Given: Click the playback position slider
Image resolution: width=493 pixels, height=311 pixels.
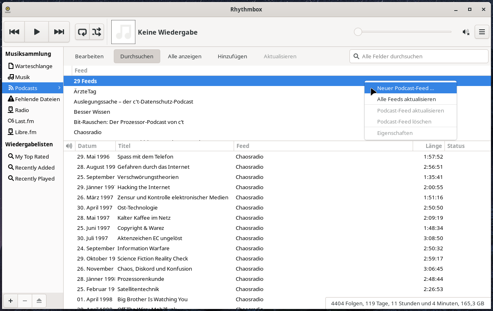Looking at the screenshot, I should (x=404, y=32).
